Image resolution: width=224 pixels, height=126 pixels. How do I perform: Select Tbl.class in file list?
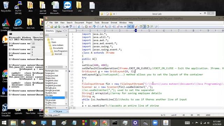(x=49, y=95)
